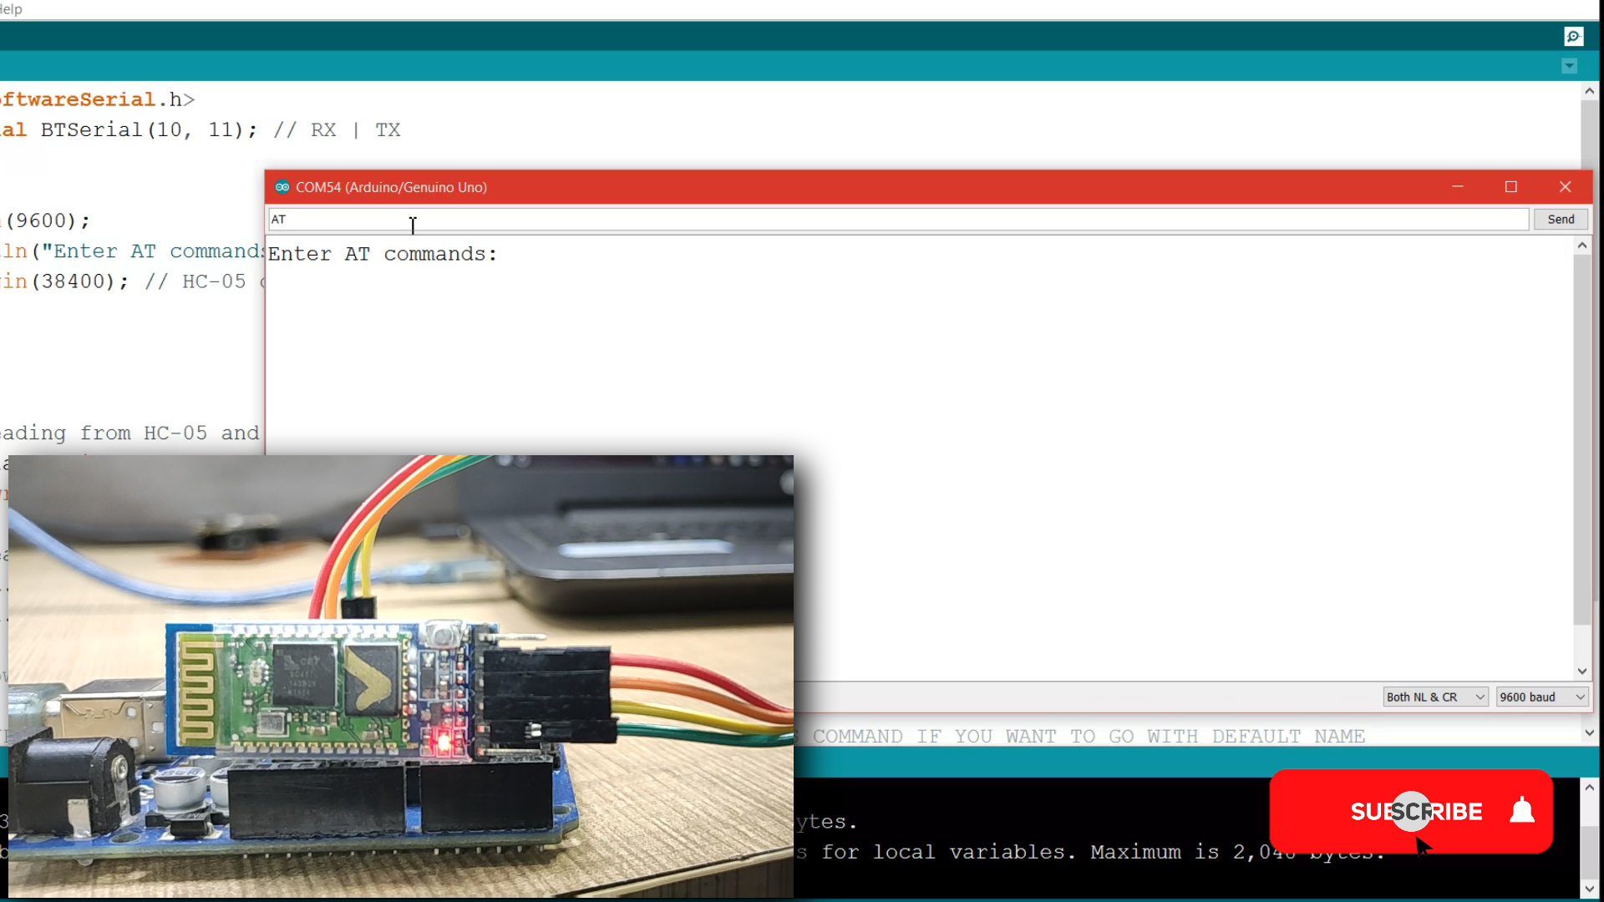The height and width of the screenshot is (902, 1604).
Task: Click the SUBSCRIBE button
Action: pos(1415,810)
